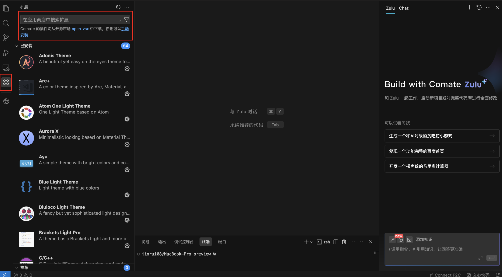
Task: Open the extension filter funnel icon
Action: click(126, 20)
